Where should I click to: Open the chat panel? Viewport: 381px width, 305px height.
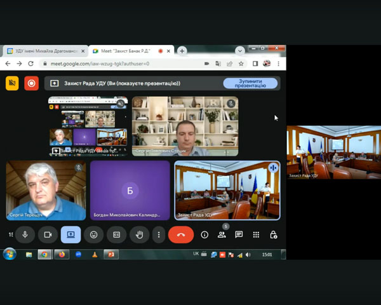point(239,234)
